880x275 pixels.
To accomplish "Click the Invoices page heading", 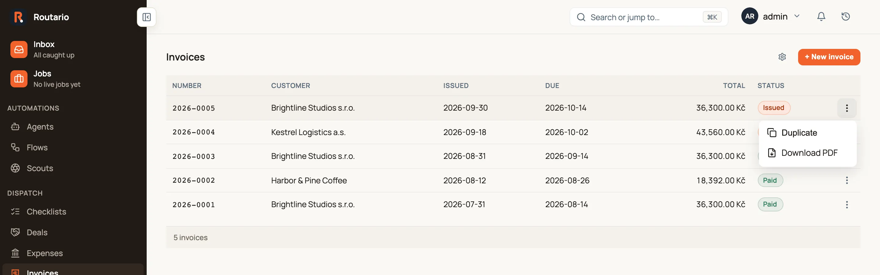I will tap(185, 57).
